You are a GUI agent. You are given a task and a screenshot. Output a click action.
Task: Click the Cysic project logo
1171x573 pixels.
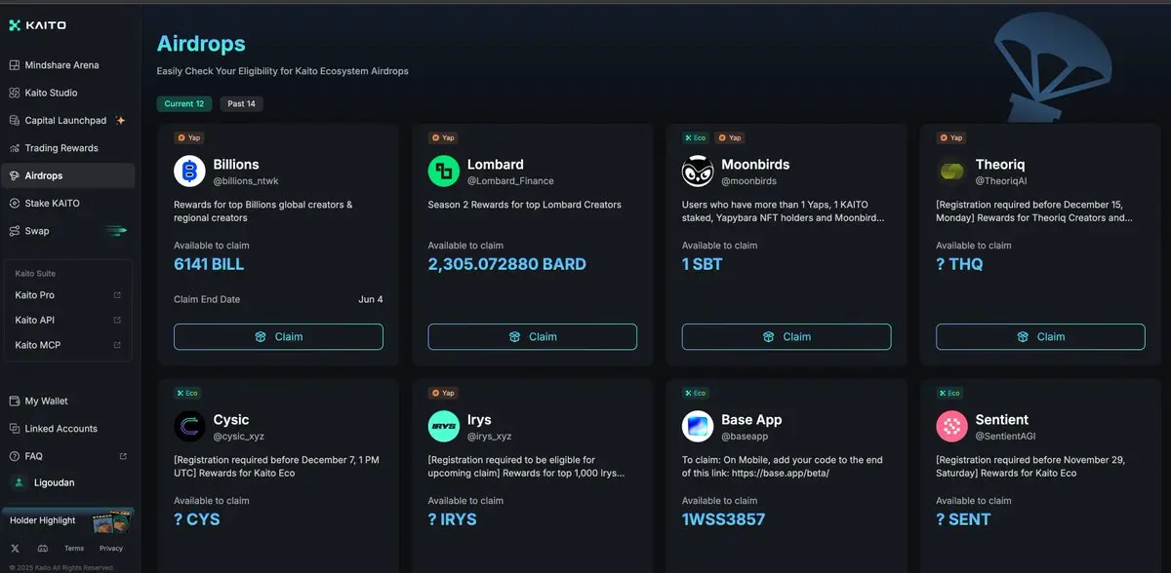coord(189,427)
